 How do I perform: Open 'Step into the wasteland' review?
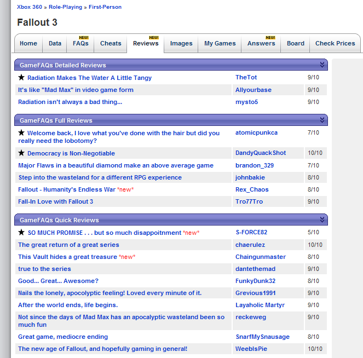[100, 177]
